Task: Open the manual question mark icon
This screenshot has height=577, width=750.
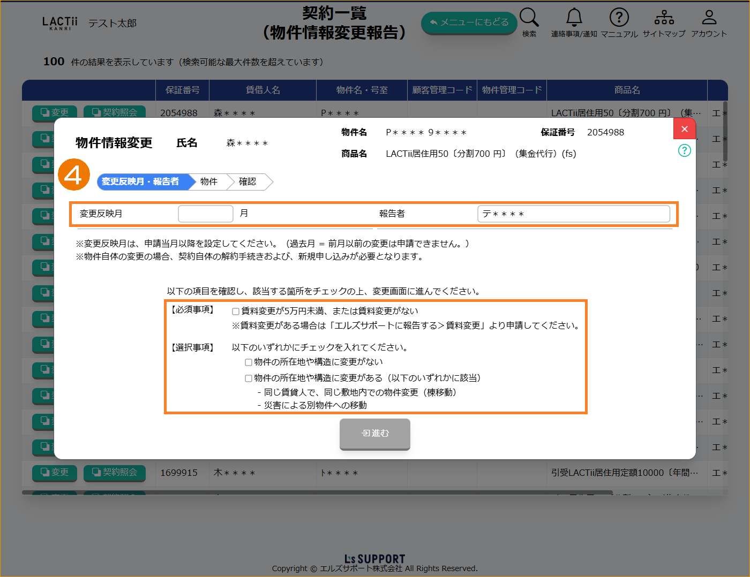Action: click(x=619, y=18)
